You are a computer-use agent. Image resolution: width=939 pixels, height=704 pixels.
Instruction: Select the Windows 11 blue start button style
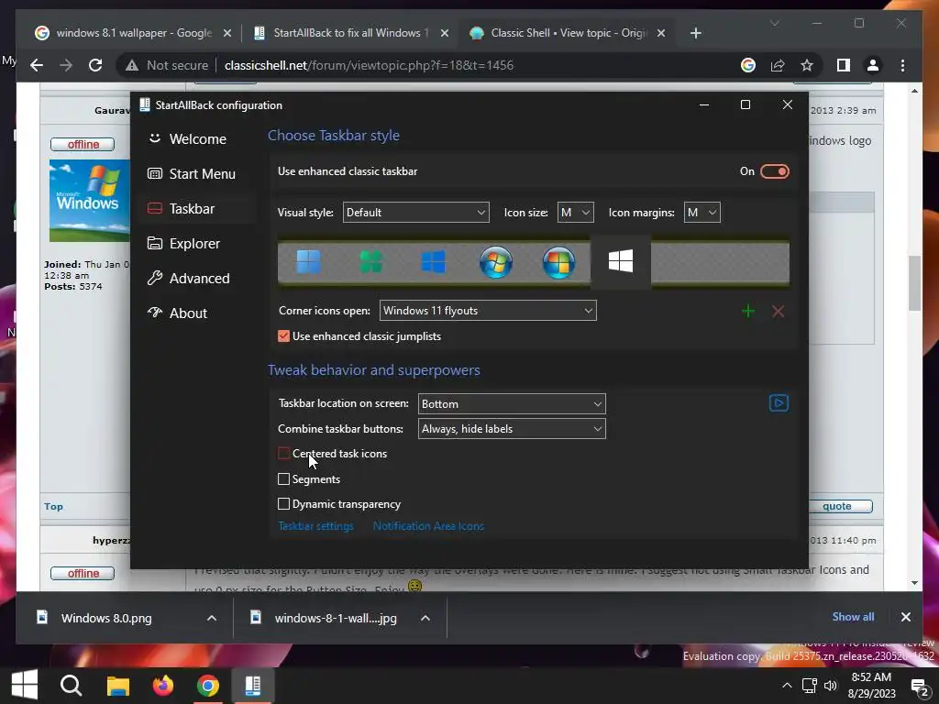point(308,262)
